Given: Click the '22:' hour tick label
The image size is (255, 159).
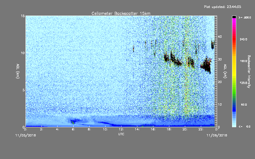Looking at the screenshot, I should [x=201, y=129].
